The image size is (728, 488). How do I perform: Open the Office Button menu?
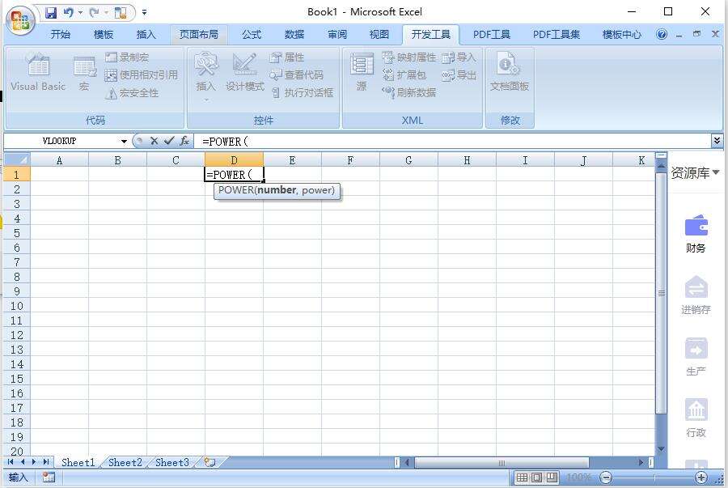tap(20, 21)
